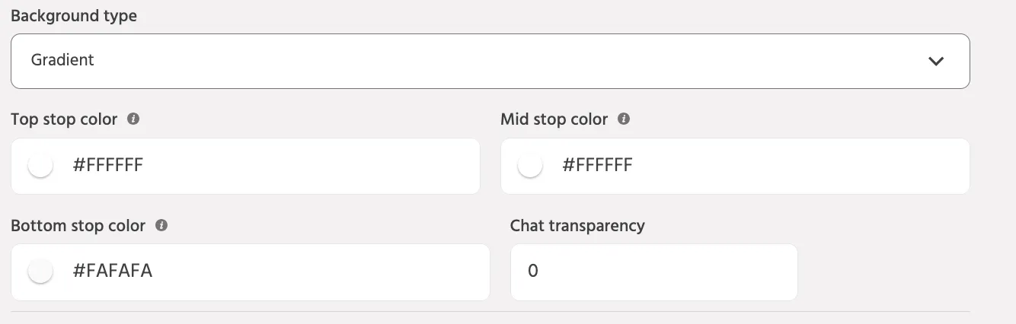Image resolution: width=1016 pixels, height=324 pixels.
Task: Open the Background type dropdown
Action: (490, 61)
